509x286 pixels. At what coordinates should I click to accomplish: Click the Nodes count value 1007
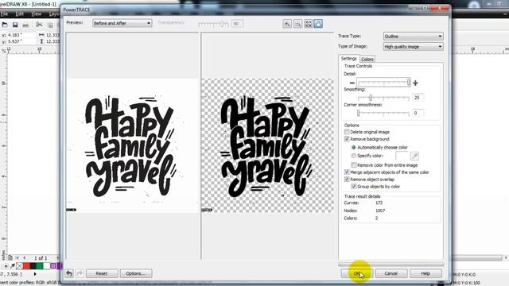[x=380, y=211]
